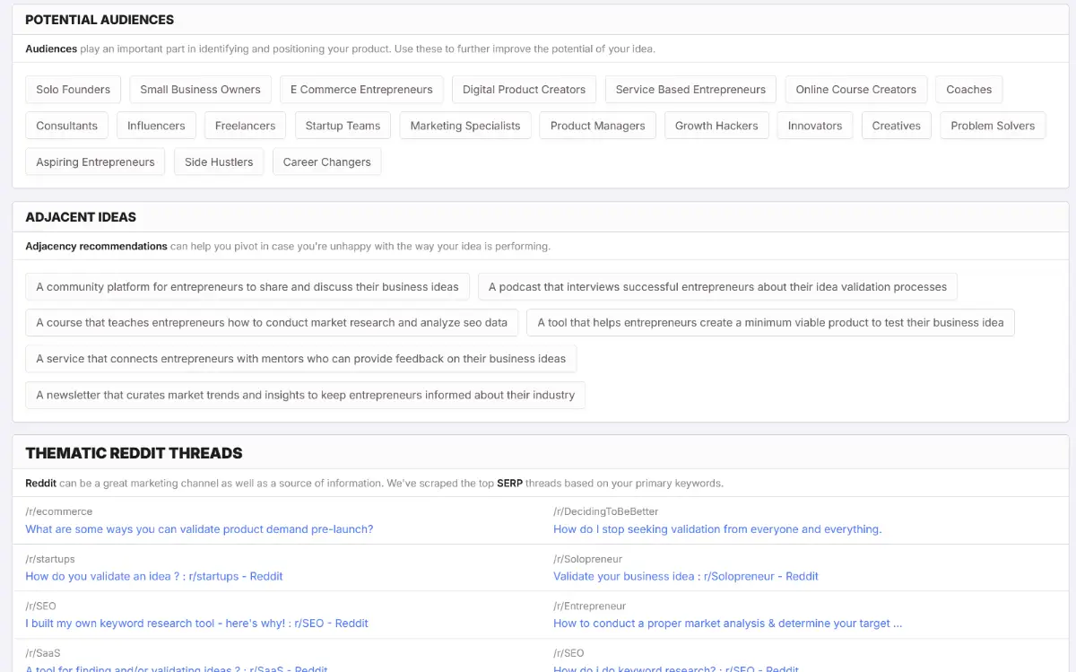Viewport: 1076px width, 672px height.
Task: Visit the Solopreneur validate business idea link
Action: point(685,576)
